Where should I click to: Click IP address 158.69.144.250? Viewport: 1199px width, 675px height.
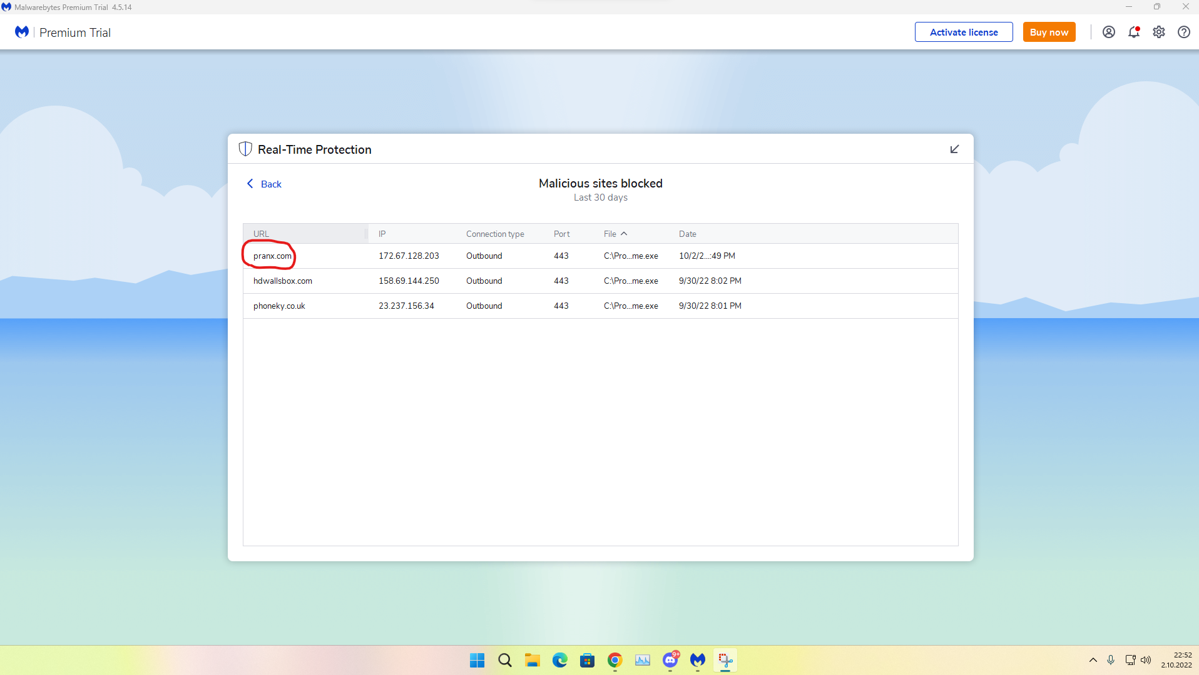coord(409,281)
